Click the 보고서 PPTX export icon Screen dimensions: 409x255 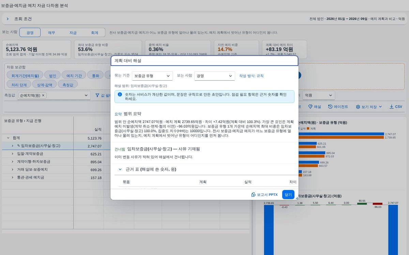(253, 195)
